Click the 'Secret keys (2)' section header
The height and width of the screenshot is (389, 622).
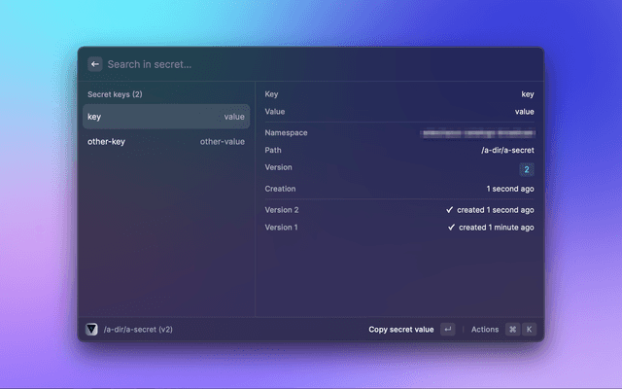(115, 95)
